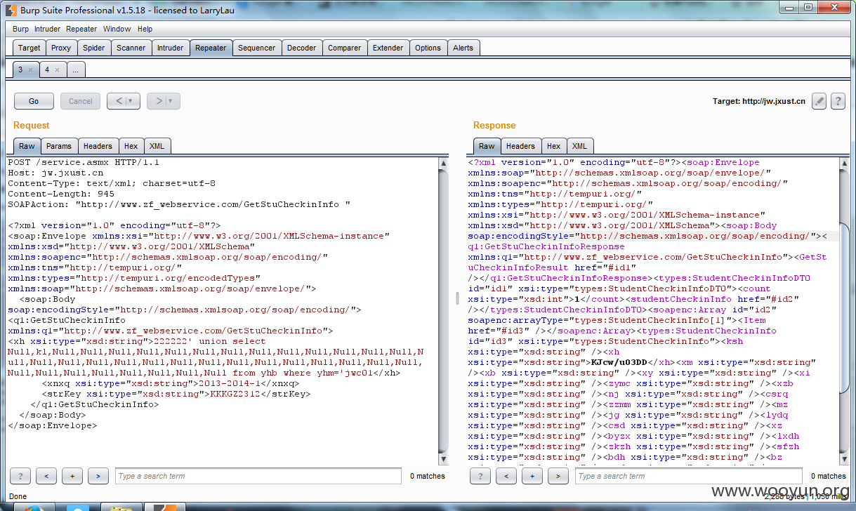
Task: Open the Intruder menu
Action: coord(47,29)
